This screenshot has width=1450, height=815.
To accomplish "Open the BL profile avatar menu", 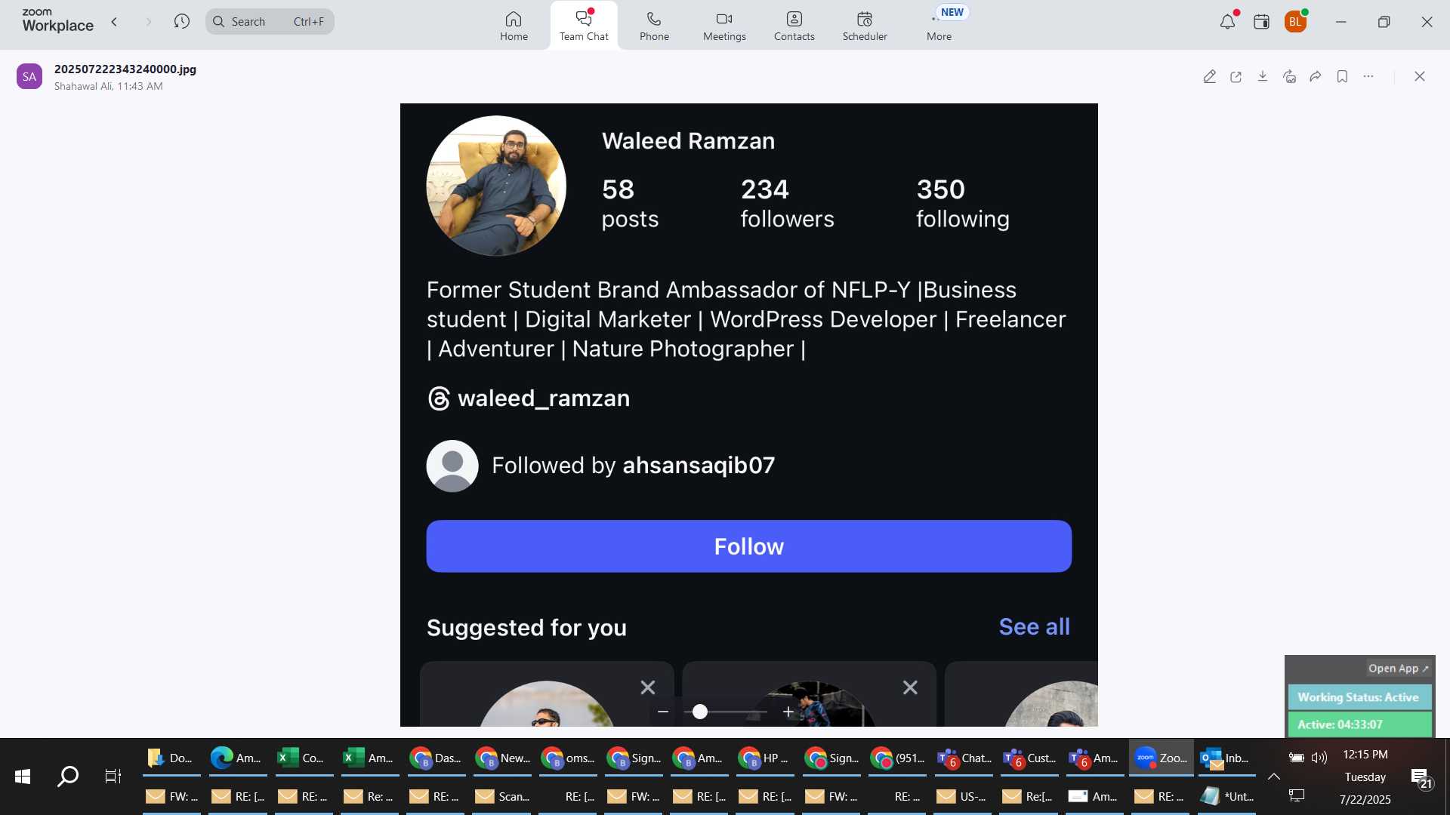I will coord(1296,22).
